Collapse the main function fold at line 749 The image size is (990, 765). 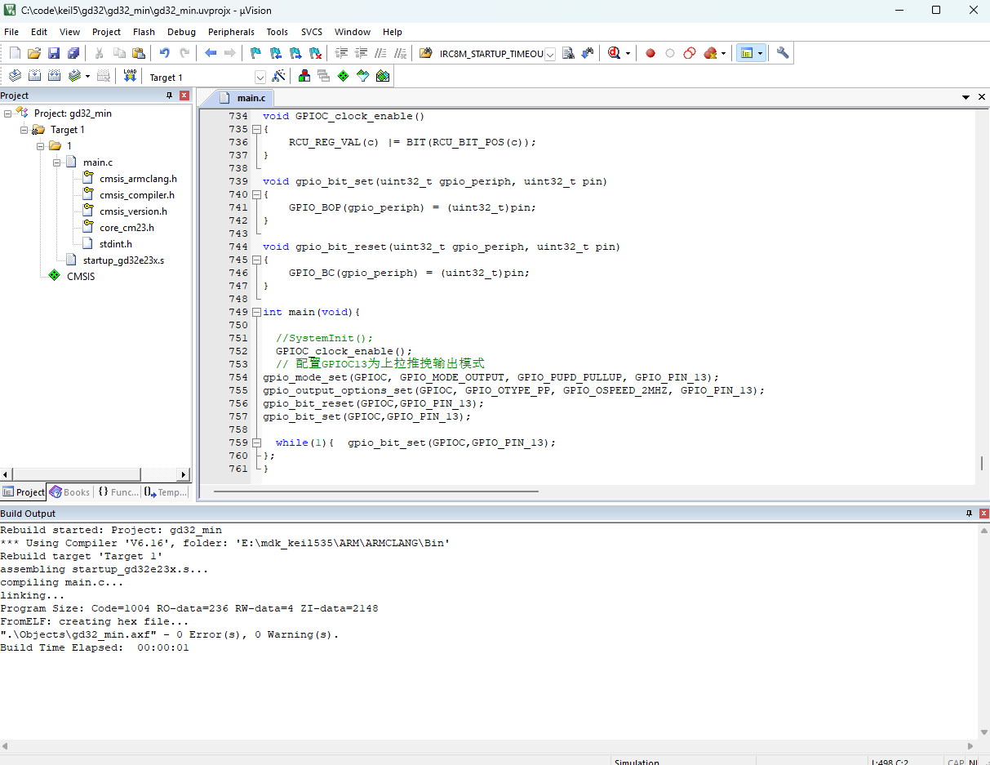coord(255,312)
